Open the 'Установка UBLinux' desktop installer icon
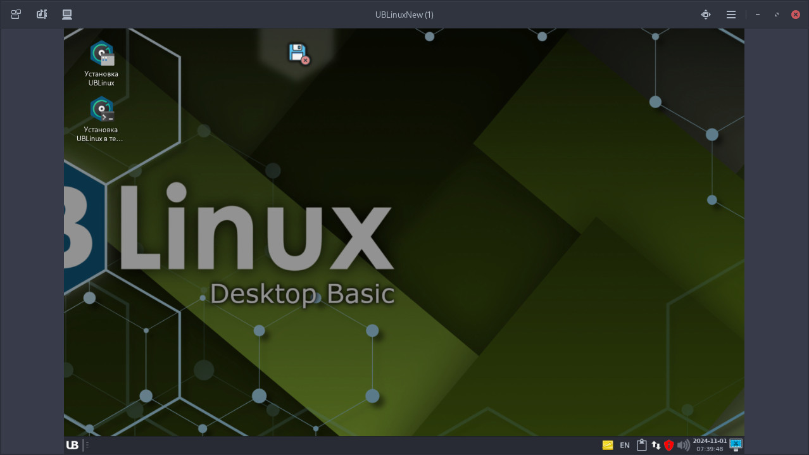Screen dimensions: 809x455 tap(101, 63)
